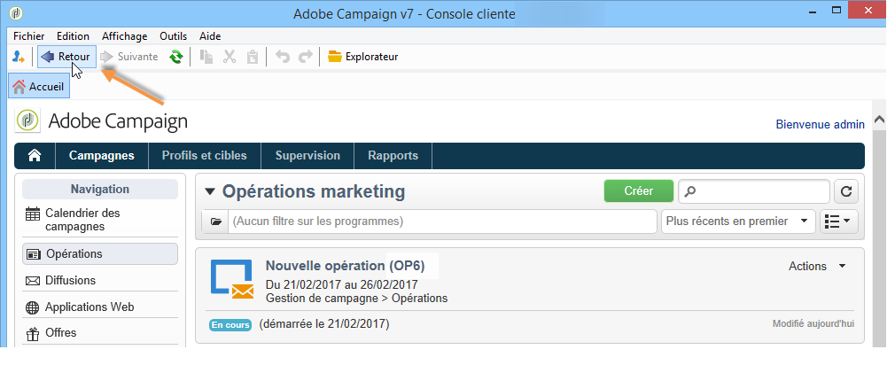Open the Explorateur folder icon
Image resolution: width=895 pixels, height=373 pixels.
[334, 57]
